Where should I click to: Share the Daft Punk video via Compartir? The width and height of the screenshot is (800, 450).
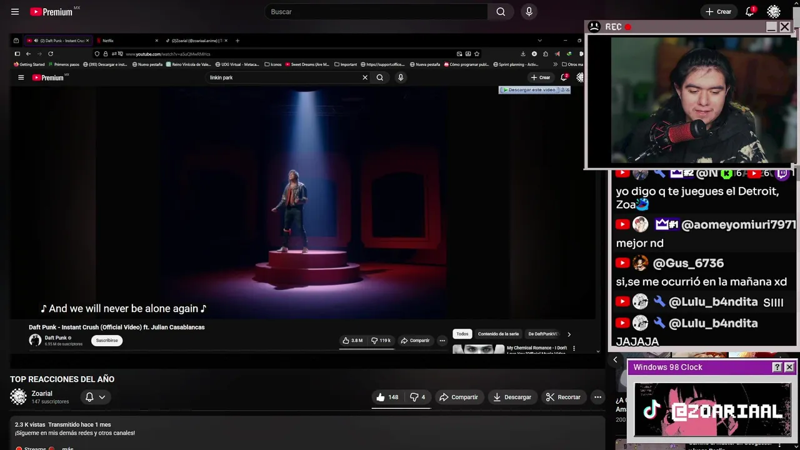click(415, 341)
